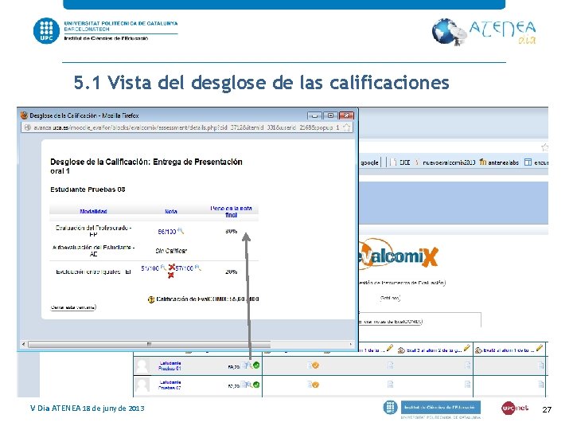Click the 'Eval2 al alum 1' column link
Screen dimensions: 573x430
(509, 350)
